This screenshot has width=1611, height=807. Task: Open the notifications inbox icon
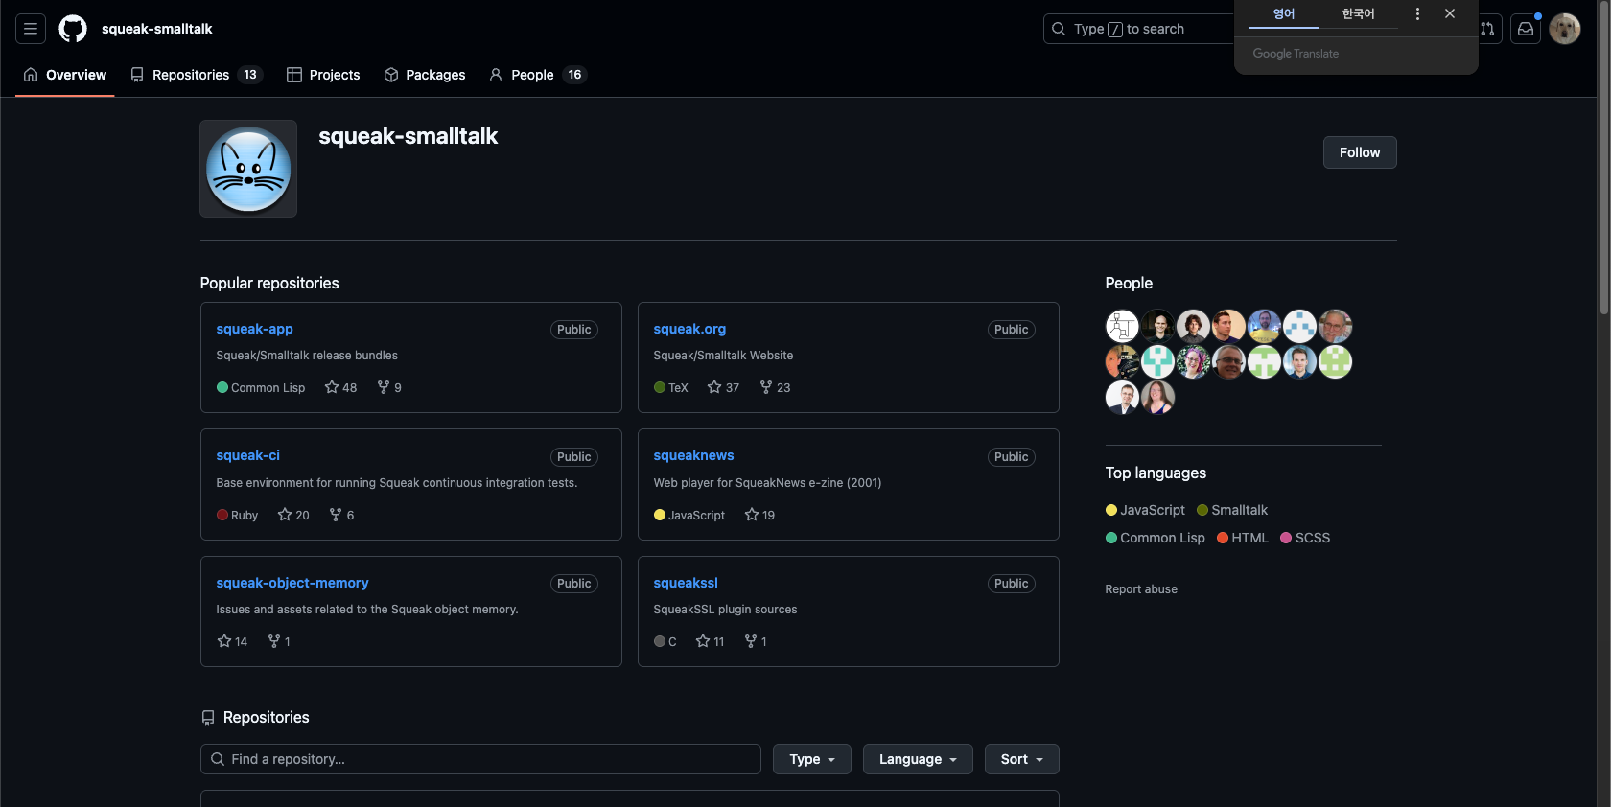click(1526, 29)
